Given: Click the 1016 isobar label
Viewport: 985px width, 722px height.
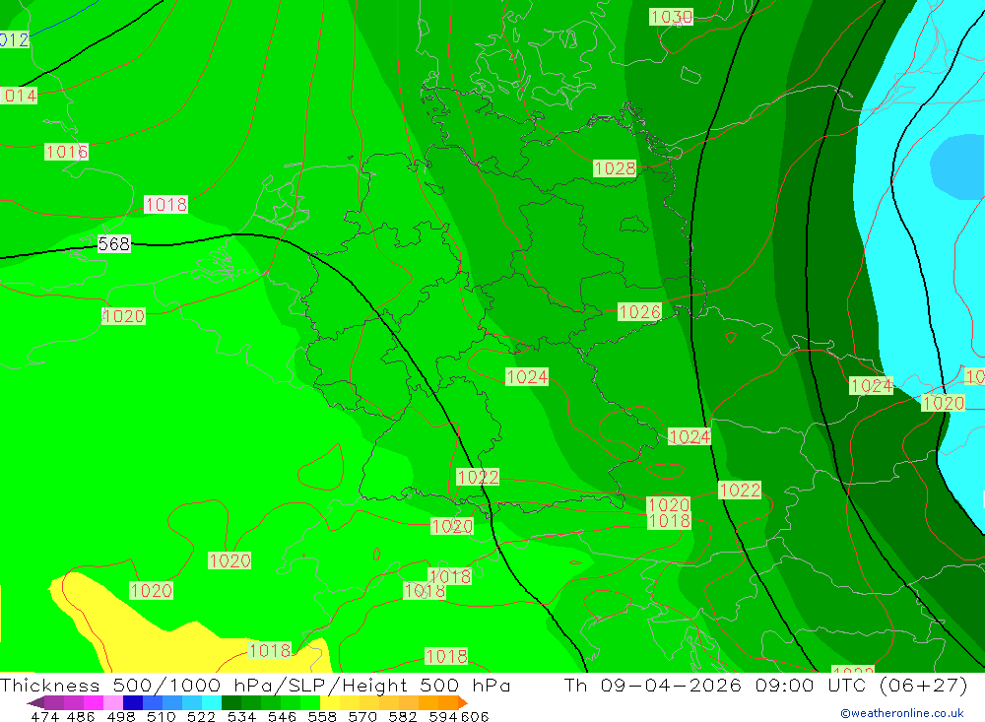Looking at the screenshot, I should pos(67,152).
